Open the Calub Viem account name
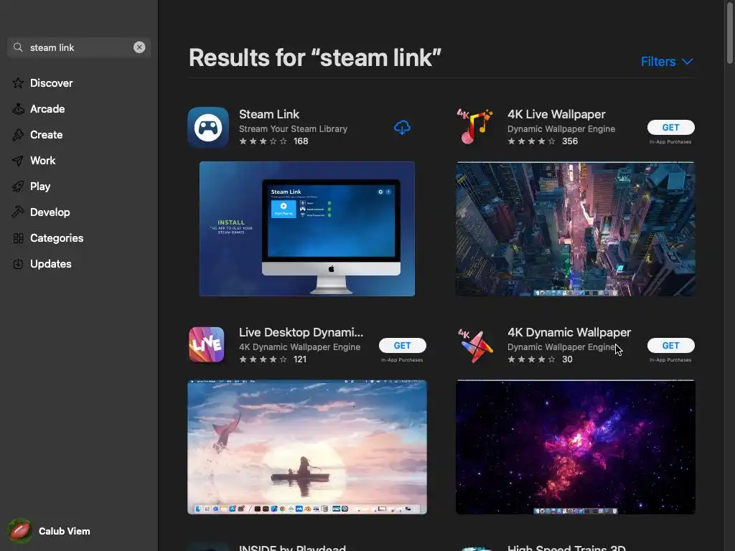This screenshot has width=735, height=551. [x=64, y=531]
